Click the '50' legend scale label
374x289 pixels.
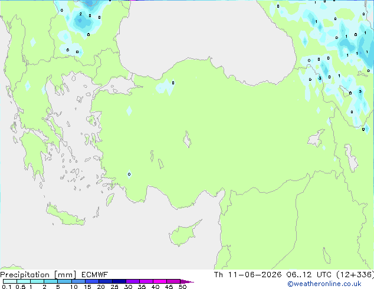click(x=182, y=287)
